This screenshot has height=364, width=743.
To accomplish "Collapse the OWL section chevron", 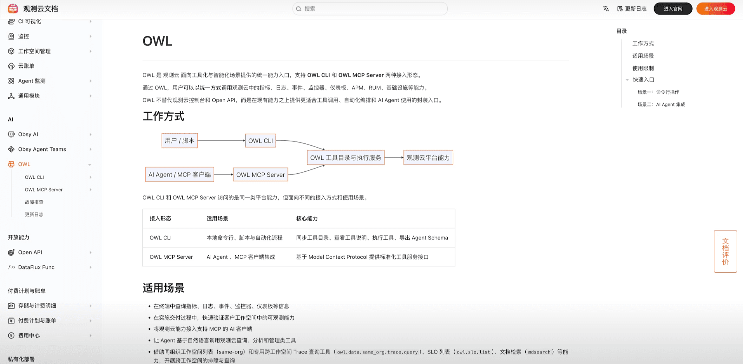I will 90,165.
